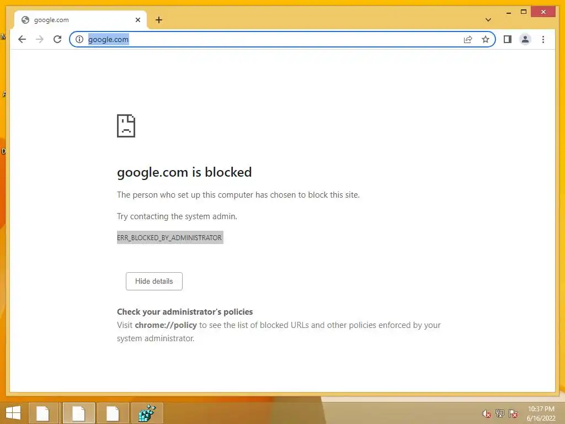
Task: Open the Windows Start button
Action: 13,413
